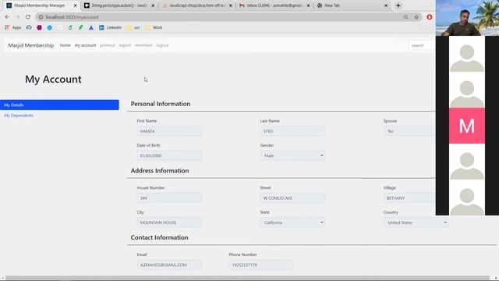Open the my account nav link
The height and width of the screenshot is (281, 499).
(x=85, y=45)
